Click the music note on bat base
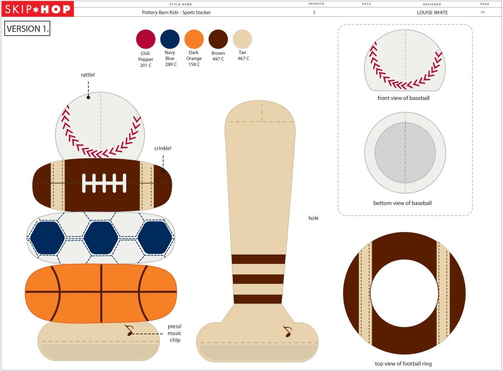503x371 pixels. pos(287,332)
